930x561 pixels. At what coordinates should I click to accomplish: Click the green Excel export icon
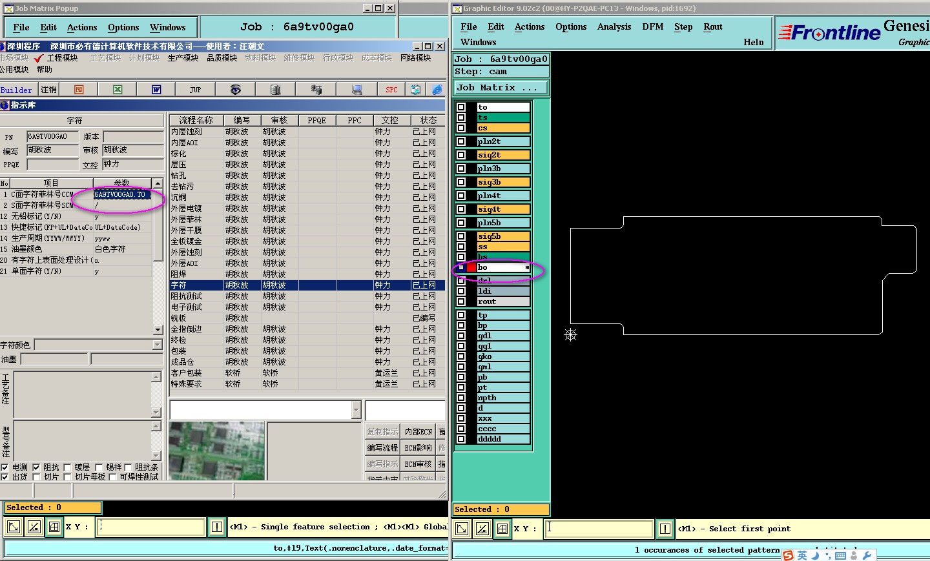(x=118, y=90)
